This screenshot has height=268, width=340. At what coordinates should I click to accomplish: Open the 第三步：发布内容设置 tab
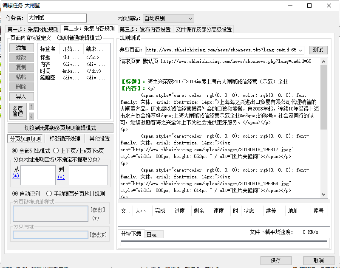click(x=145, y=29)
